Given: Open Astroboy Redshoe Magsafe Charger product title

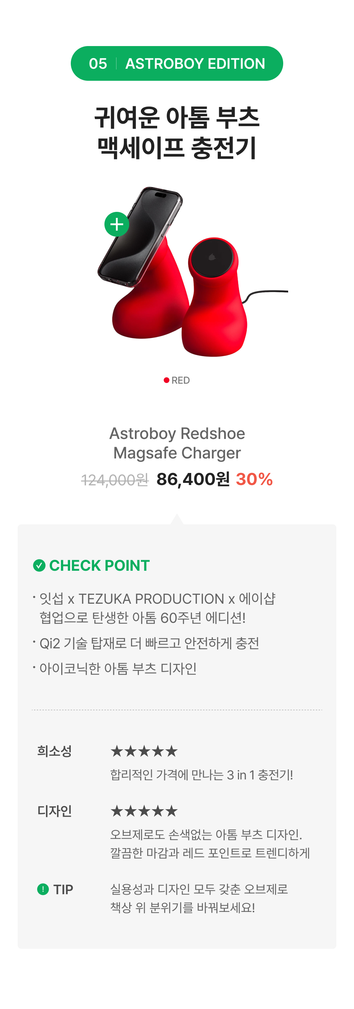Looking at the screenshot, I should pyautogui.click(x=177, y=443).
